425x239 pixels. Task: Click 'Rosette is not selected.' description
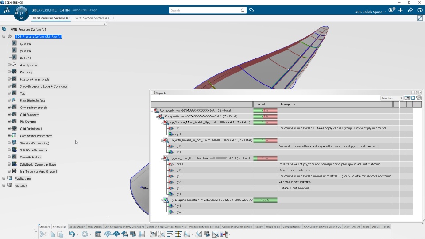294,170
